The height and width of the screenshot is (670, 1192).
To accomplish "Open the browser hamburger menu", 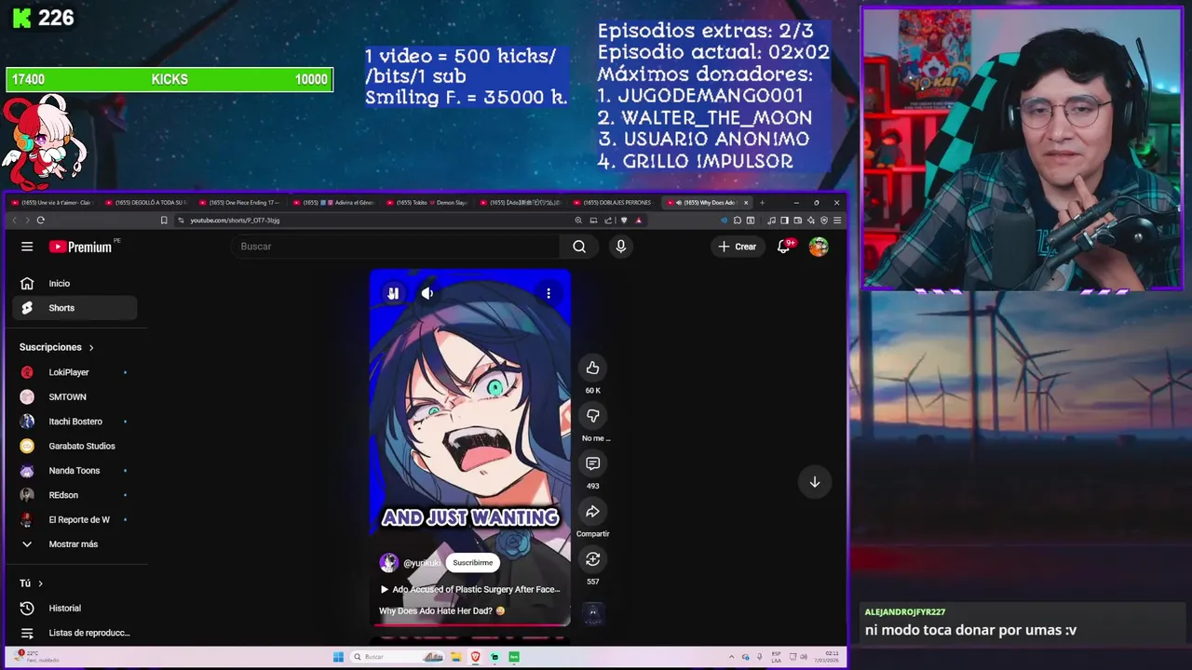I will click(x=837, y=221).
